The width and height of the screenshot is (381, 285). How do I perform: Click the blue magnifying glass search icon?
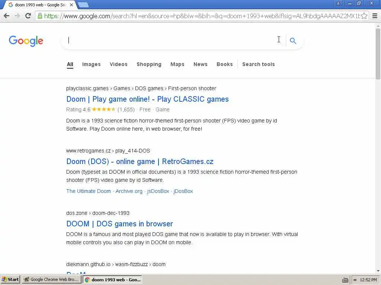293,41
